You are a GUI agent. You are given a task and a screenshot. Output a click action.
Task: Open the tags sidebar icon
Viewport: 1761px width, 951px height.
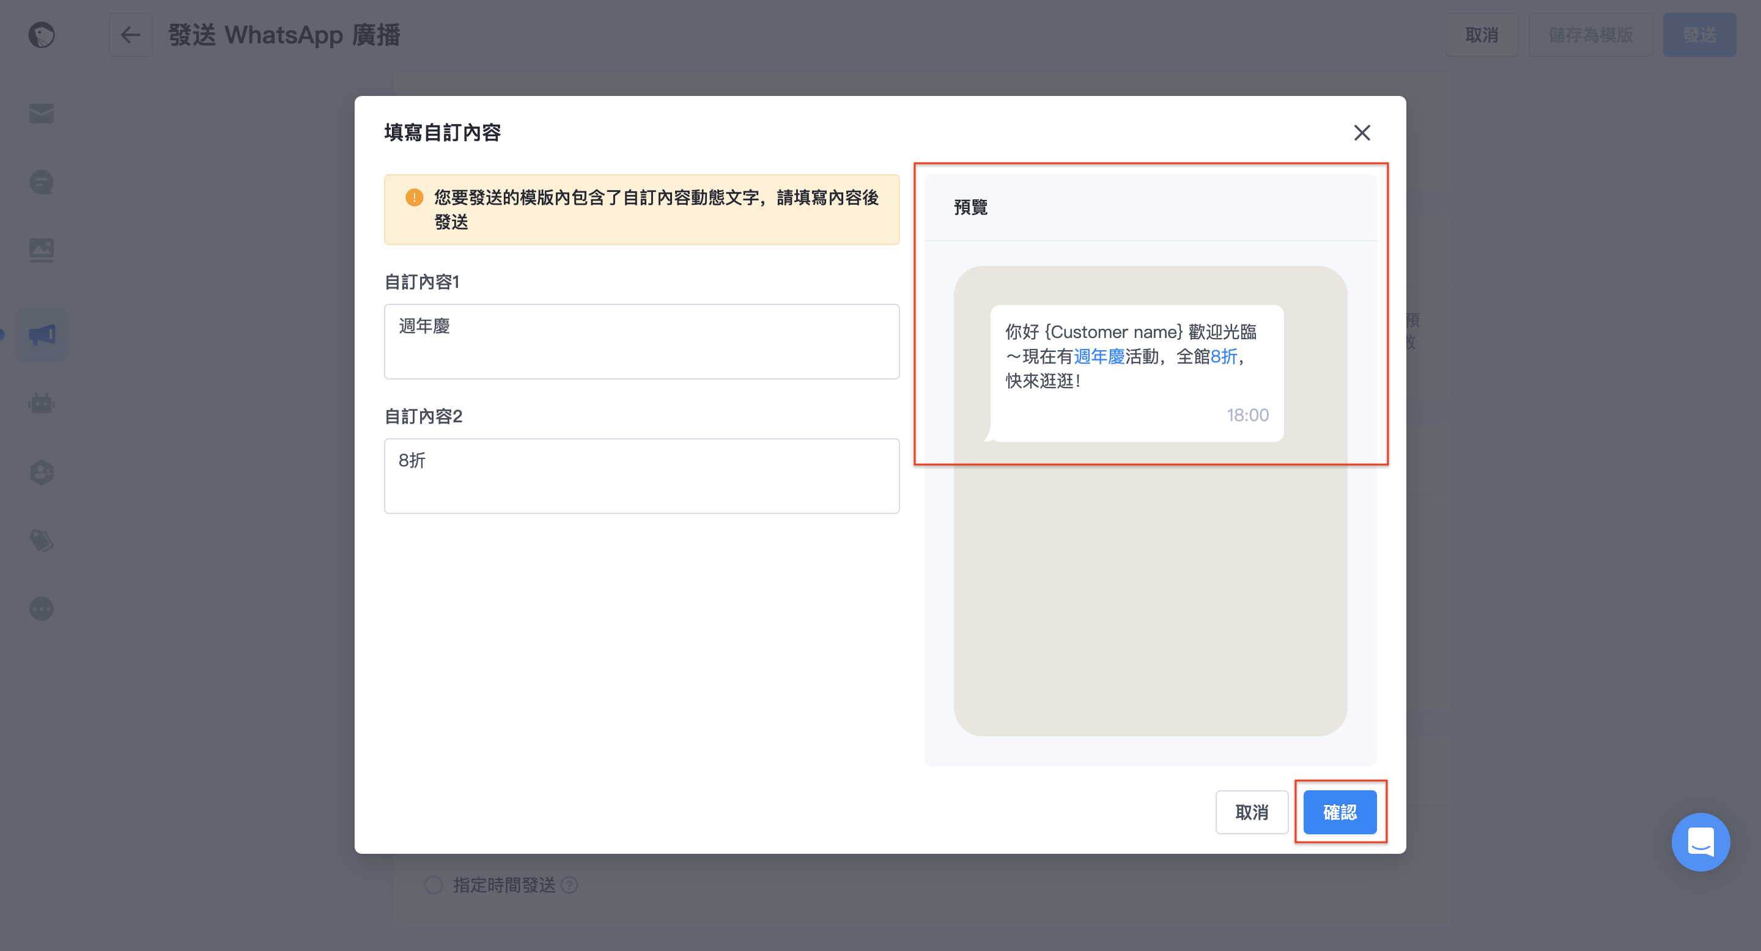[41, 540]
